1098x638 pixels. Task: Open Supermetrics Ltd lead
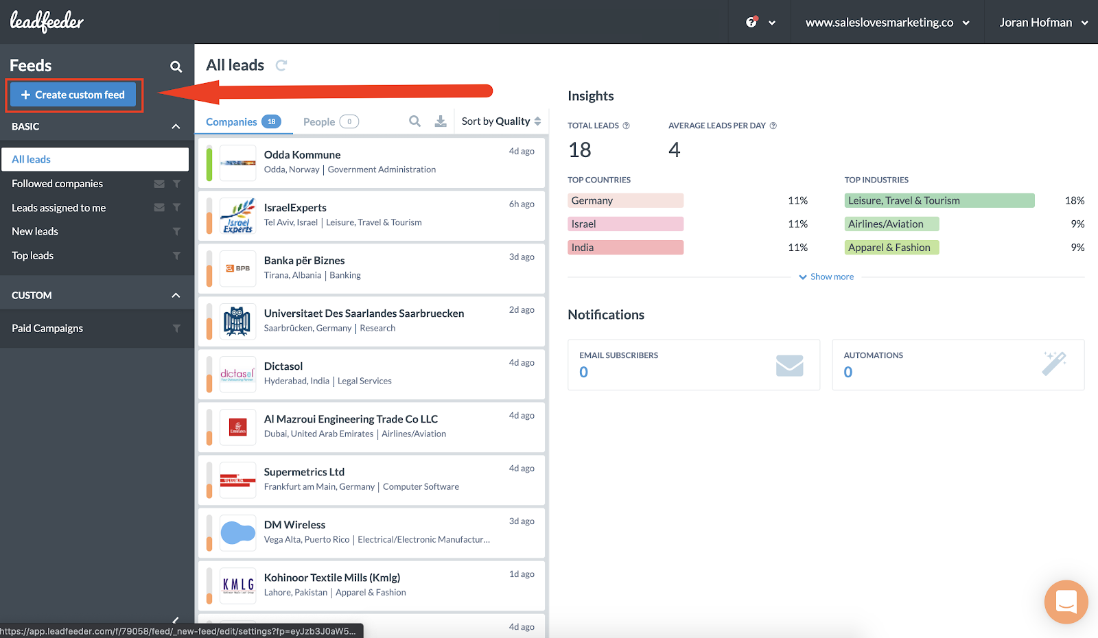(x=371, y=480)
